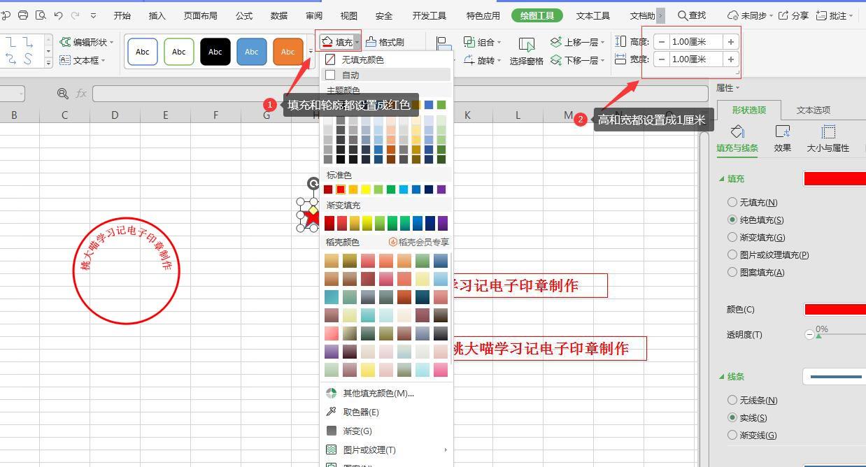Switch to Text Options (文本选项) tab
Viewport: 866px width, 467px height.
(x=813, y=110)
